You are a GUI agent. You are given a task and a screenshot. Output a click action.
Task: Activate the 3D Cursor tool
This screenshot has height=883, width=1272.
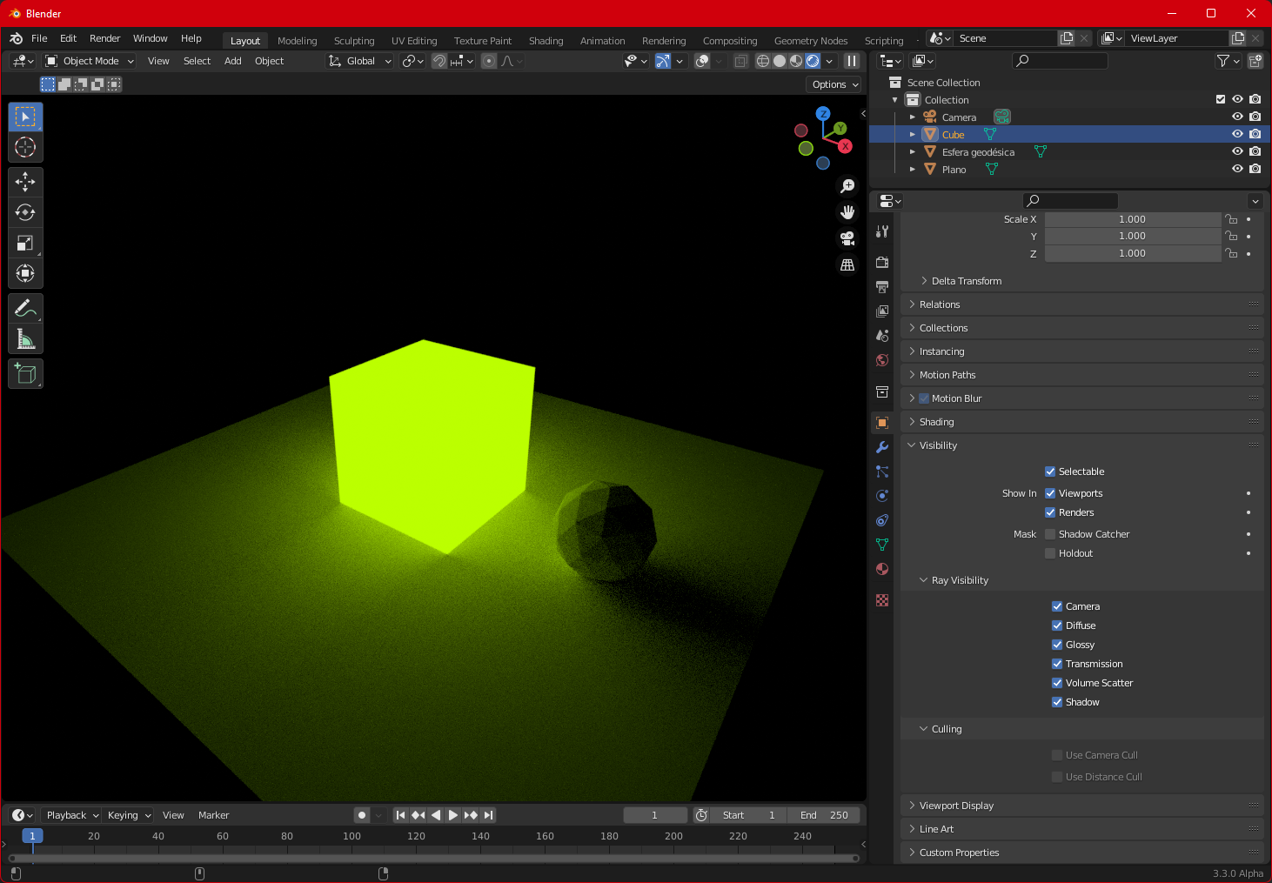pos(25,147)
